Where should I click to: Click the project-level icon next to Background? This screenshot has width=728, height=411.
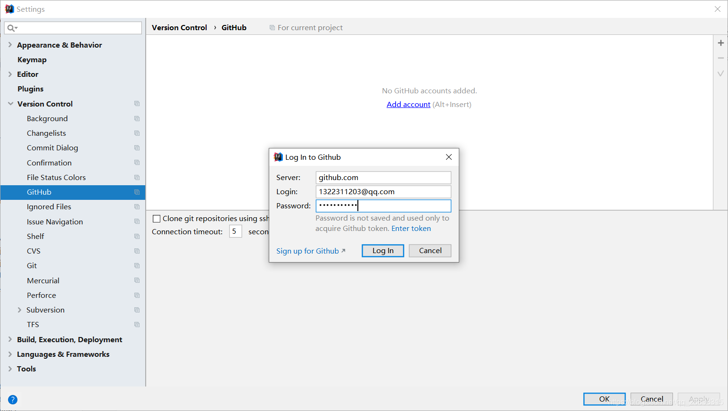coord(137,118)
